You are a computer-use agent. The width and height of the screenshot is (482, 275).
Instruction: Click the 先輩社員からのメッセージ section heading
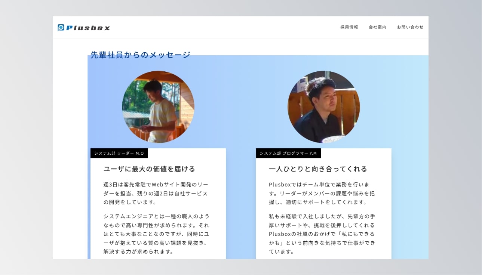pyautogui.click(x=140, y=55)
